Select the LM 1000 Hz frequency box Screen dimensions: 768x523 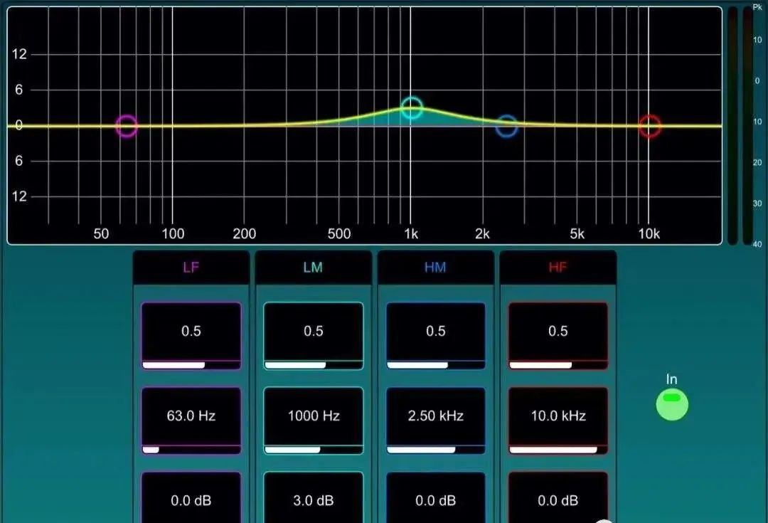[x=313, y=420]
